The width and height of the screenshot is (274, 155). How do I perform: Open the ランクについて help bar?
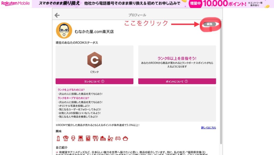pyautogui.click(x=94, y=81)
